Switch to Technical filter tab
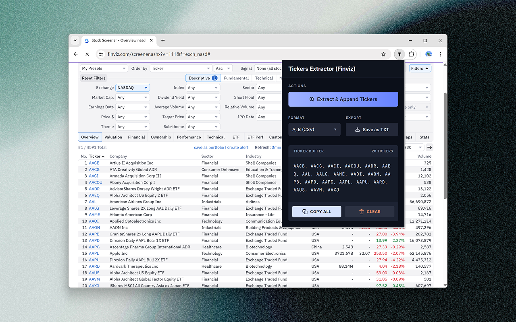The height and width of the screenshot is (322, 516). tap(264, 78)
